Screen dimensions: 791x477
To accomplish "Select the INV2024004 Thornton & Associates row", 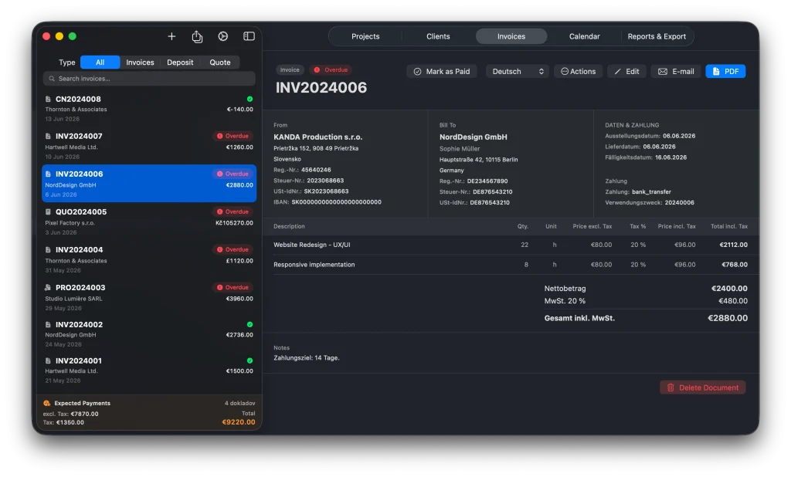I will click(149, 259).
